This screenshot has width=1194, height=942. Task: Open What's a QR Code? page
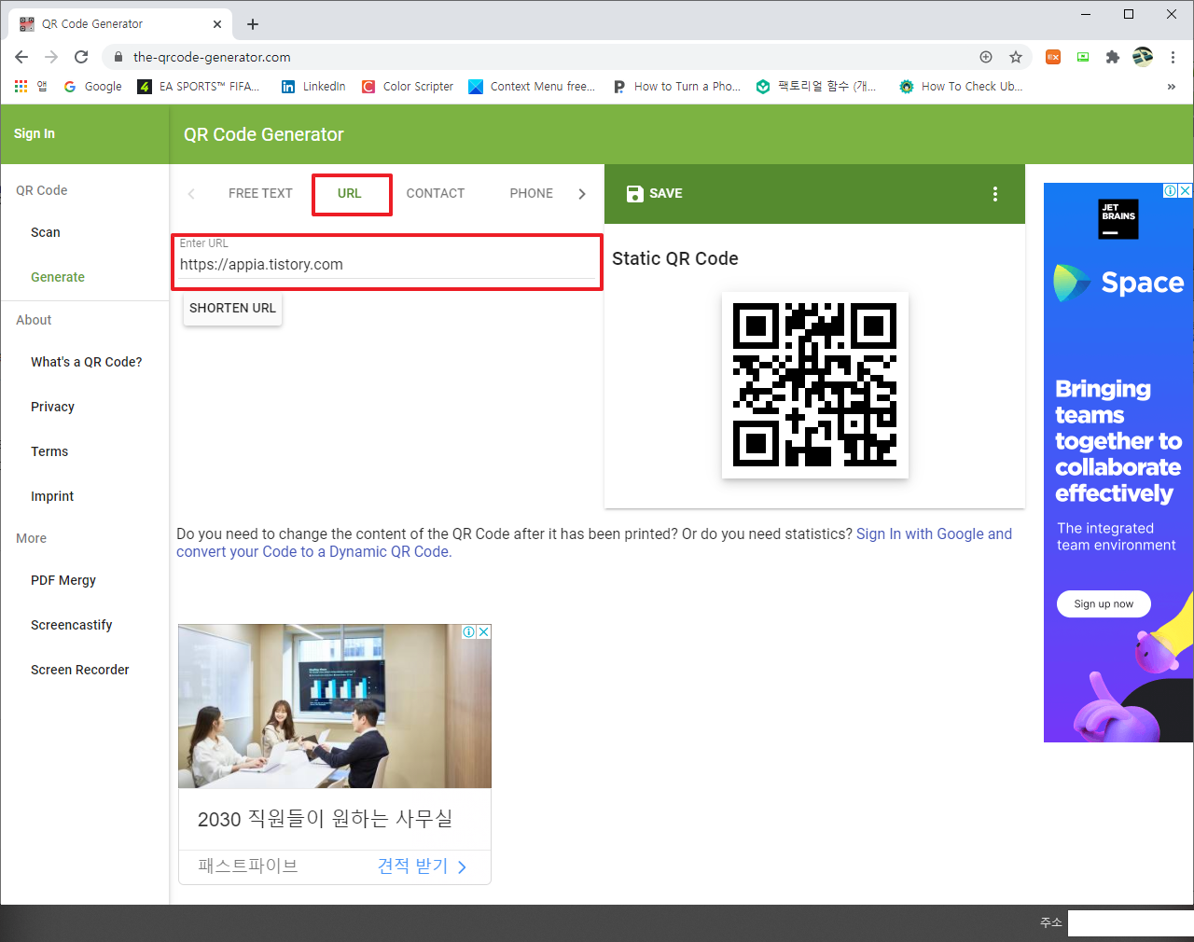pos(86,362)
